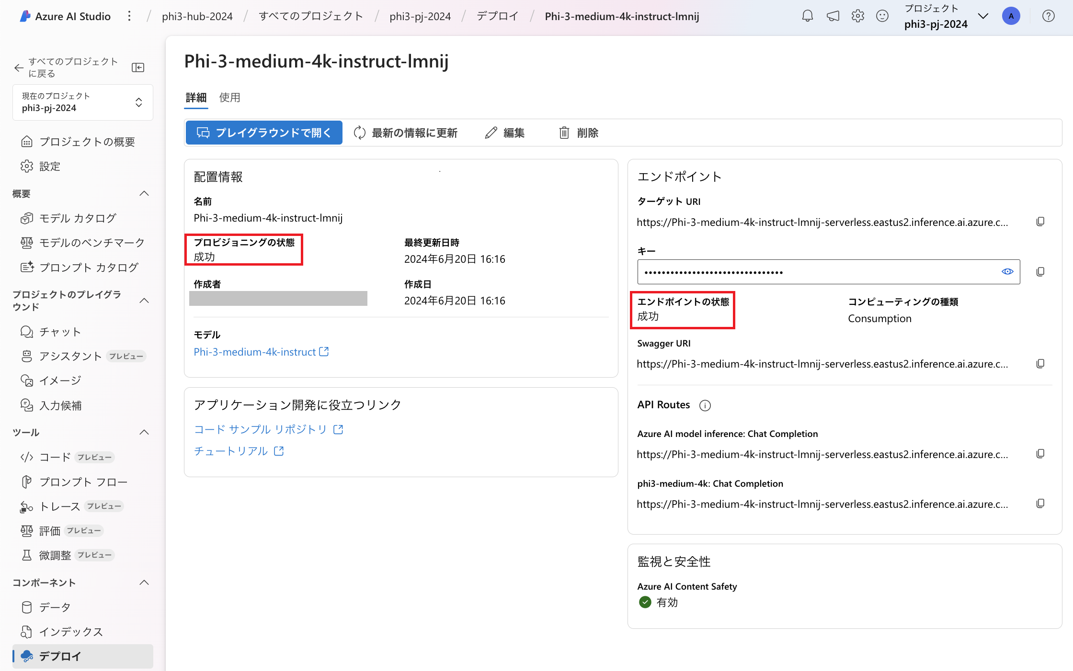Click the ターゲット URI text
Screen dimensions: 1073x671
coord(822,222)
